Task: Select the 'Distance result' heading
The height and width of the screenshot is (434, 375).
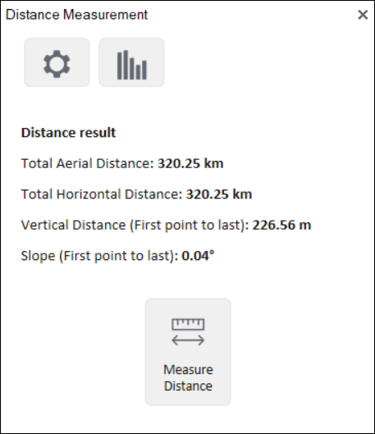Action: [x=68, y=133]
